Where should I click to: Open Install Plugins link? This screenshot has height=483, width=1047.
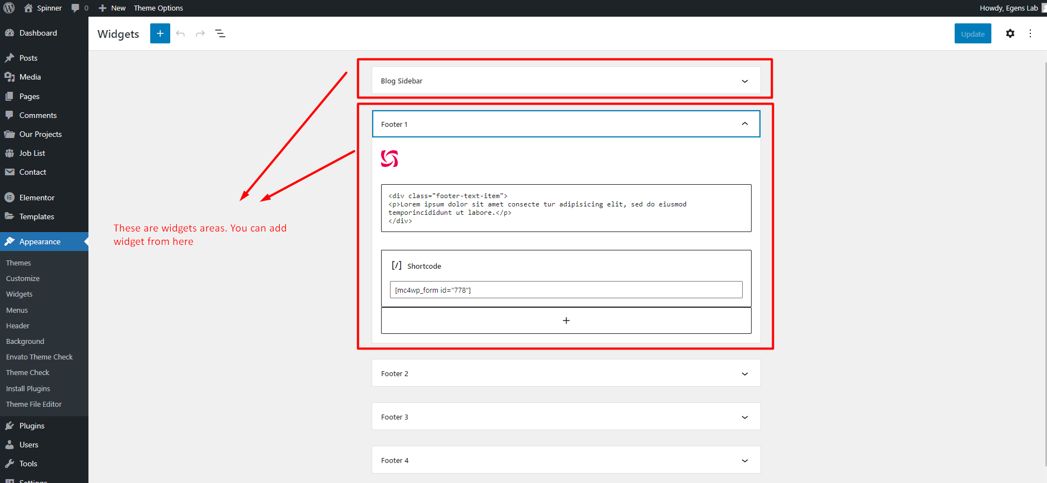coord(28,388)
